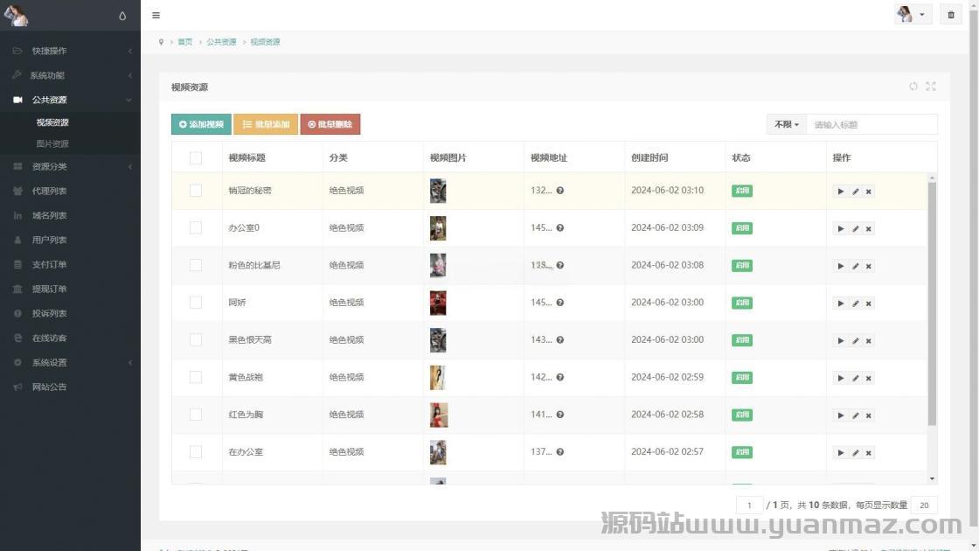The image size is (979, 551).
Task: Delete the 阿娇 row with the x icon
Action: 869,303
